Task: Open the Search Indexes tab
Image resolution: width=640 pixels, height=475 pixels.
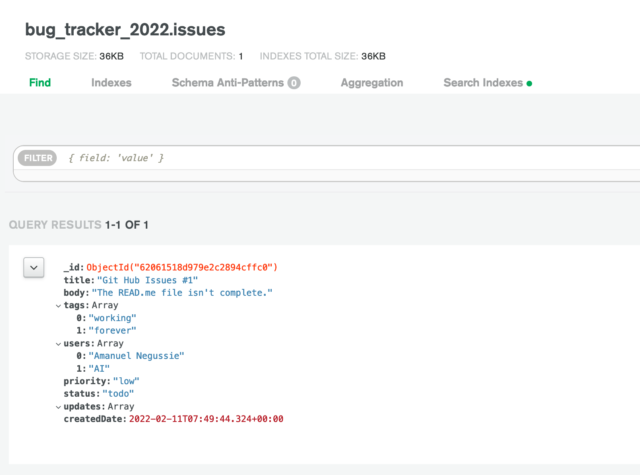Action: click(488, 83)
